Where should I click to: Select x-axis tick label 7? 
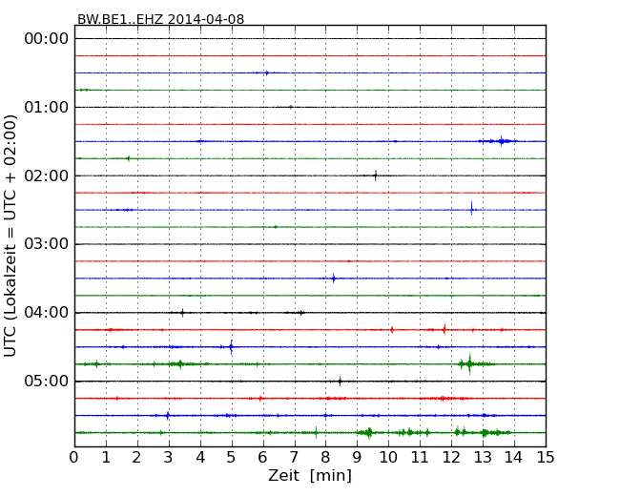tap(294, 458)
